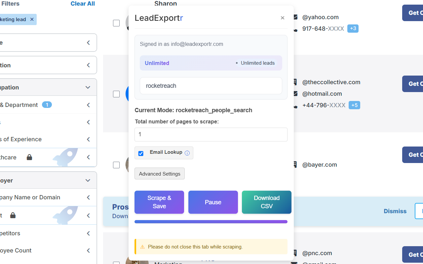The height and width of the screenshot is (264, 423).
Task: Expand the Employee Count filter
Action: pos(88,250)
